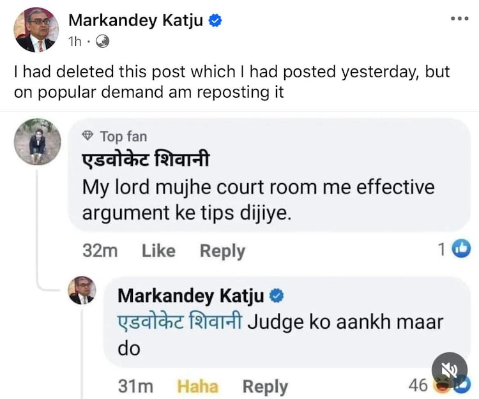Click the Top fan diamond badge icon
Viewport: 479px width, 399px height.
pos(87,135)
